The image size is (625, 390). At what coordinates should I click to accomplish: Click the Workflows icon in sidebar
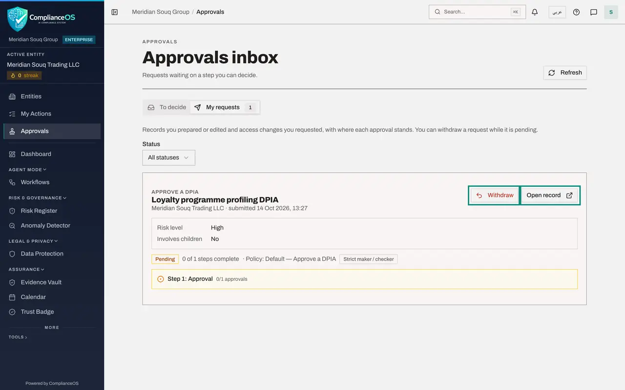(12, 182)
